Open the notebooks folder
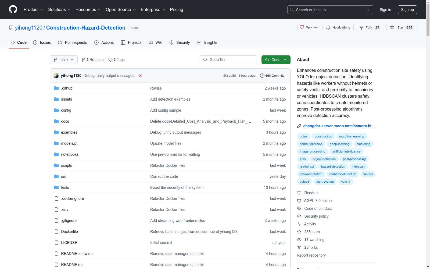 pyautogui.click(x=70, y=154)
